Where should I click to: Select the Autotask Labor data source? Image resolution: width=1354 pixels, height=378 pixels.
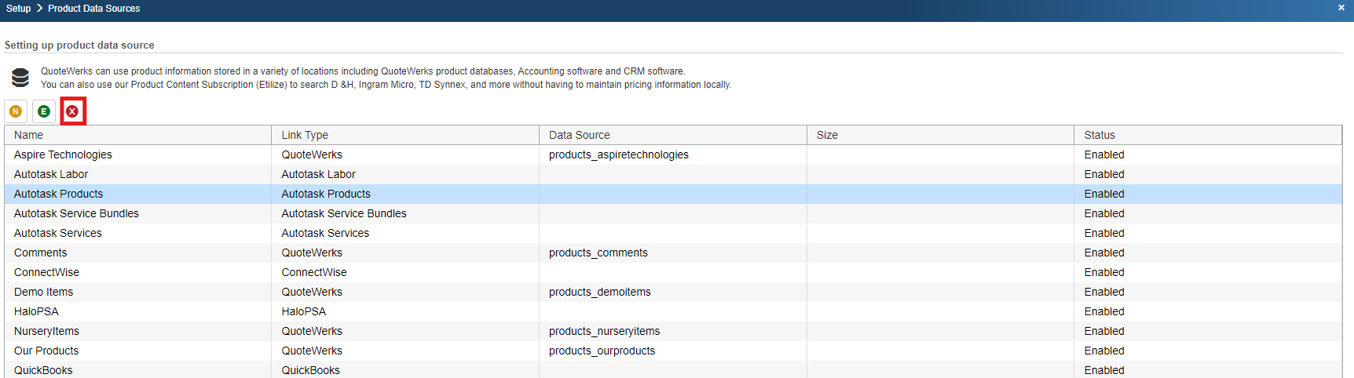(x=51, y=174)
